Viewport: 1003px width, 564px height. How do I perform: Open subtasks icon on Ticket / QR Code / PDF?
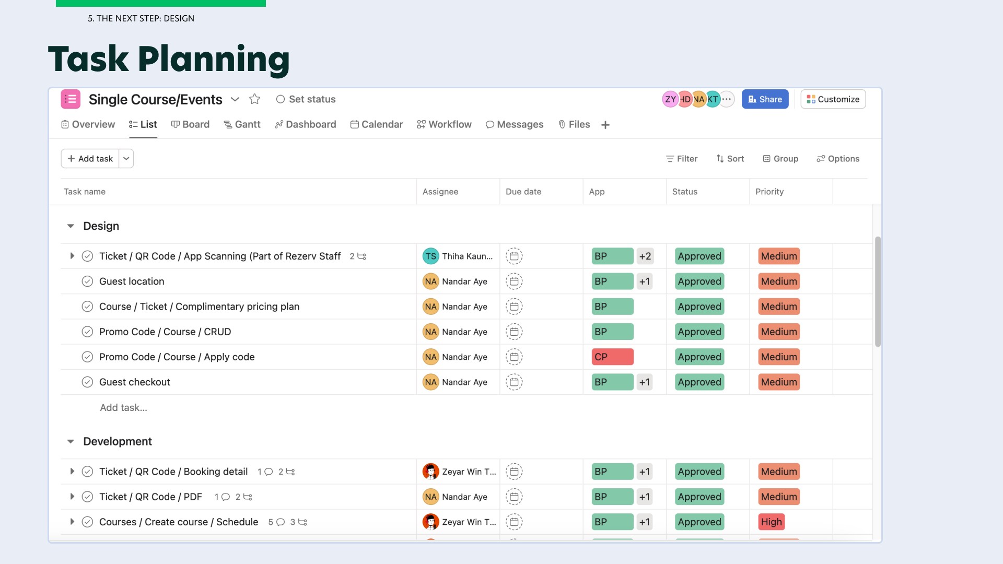click(248, 497)
